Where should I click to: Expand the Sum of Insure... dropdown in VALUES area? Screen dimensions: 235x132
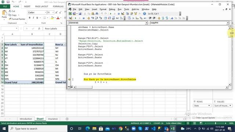(x=230, y=106)
